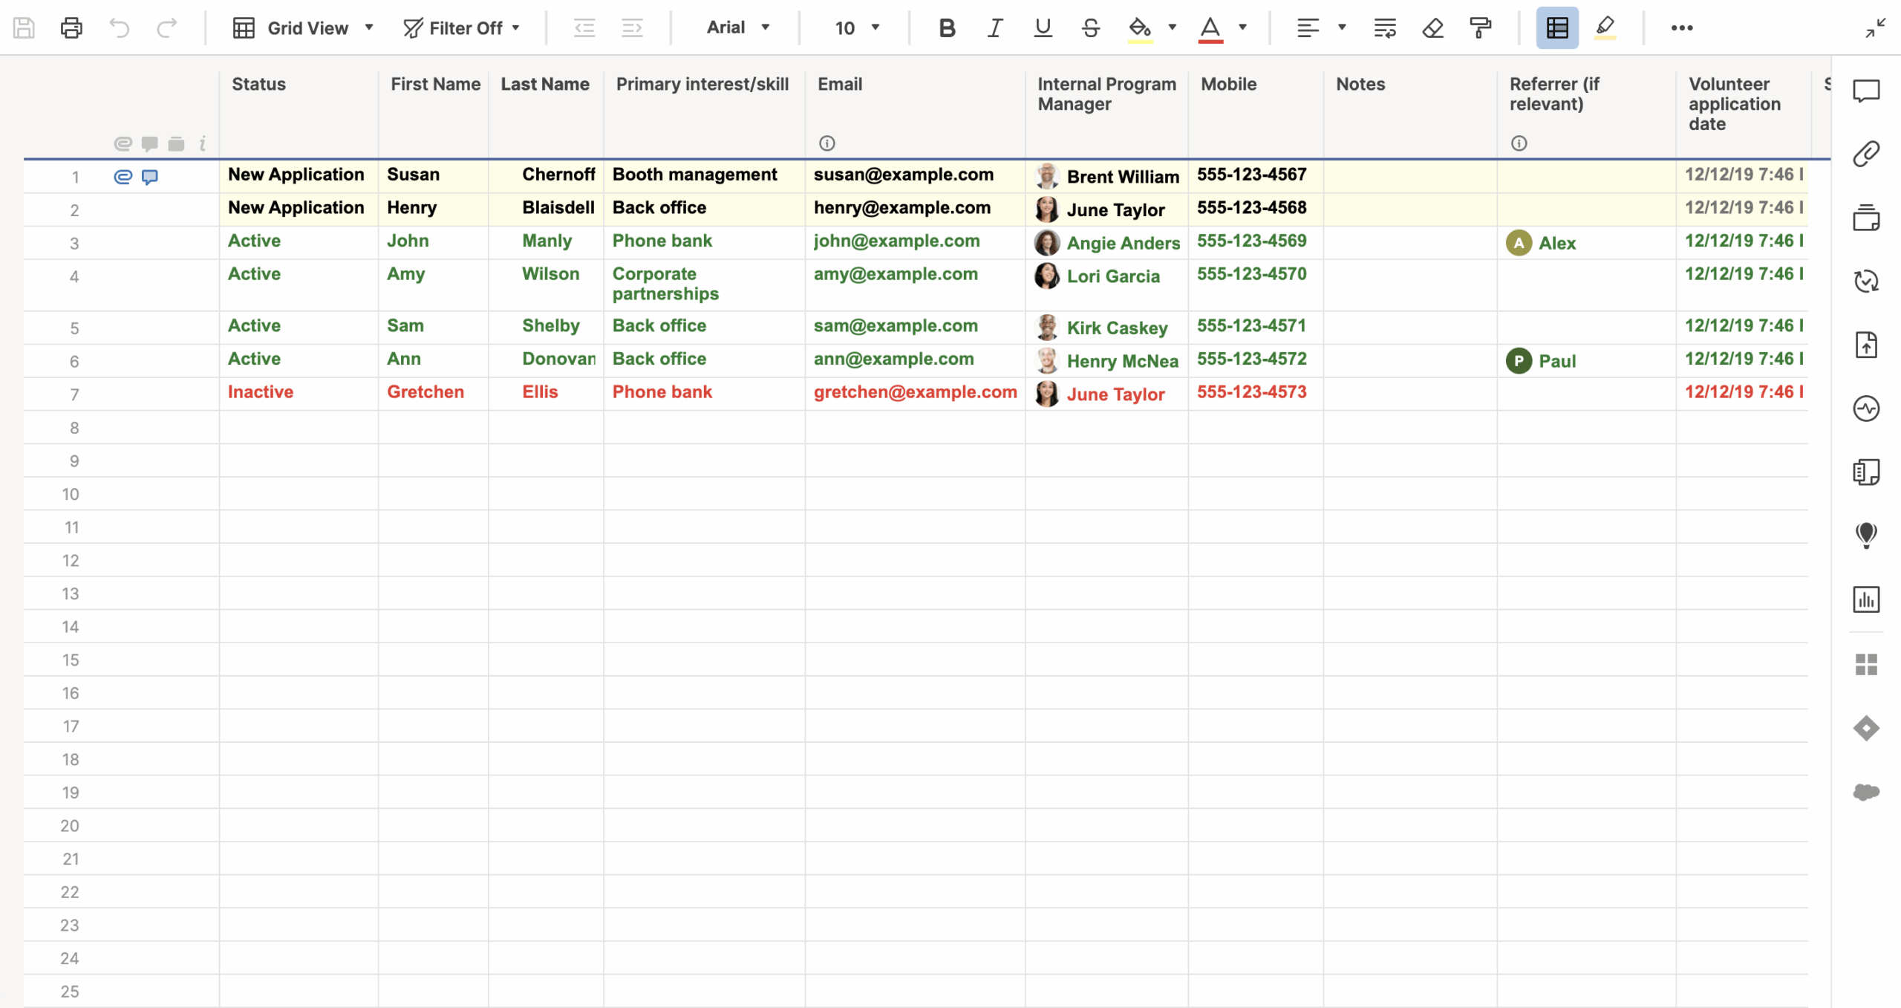This screenshot has height=1008, width=1901.
Task: Open the more options ellipsis menu
Action: (1681, 28)
